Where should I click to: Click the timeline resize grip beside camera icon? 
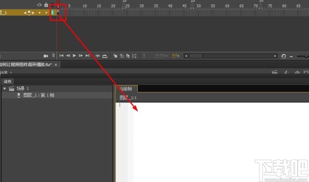(x=54, y=55)
